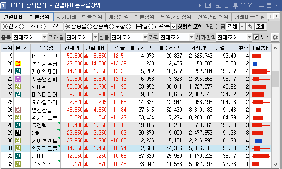Select the 평화정공 stock name
The image size is (282, 169).
pos(42,164)
